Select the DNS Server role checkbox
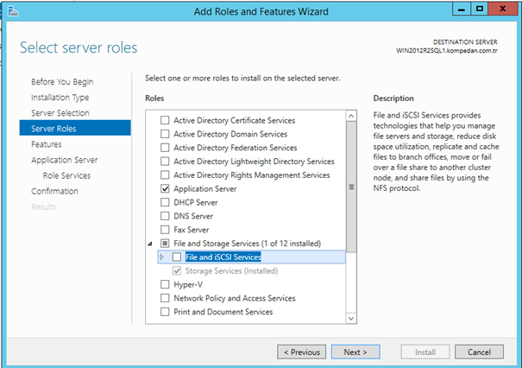The width and height of the screenshot is (522, 368). click(x=166, y=216)
